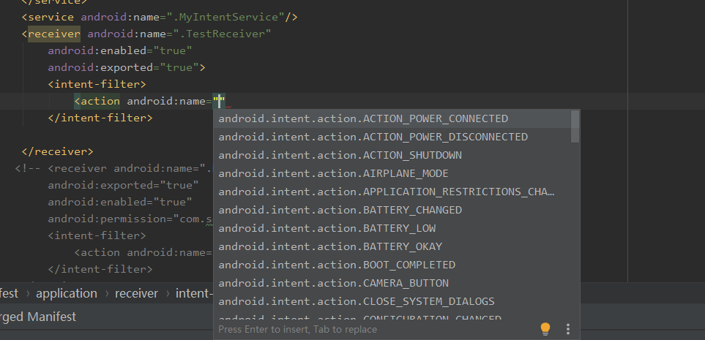Click commented android:exported="true" line
Screen dimensions: 705x340
pyautogui.click(x=123, y=186)
